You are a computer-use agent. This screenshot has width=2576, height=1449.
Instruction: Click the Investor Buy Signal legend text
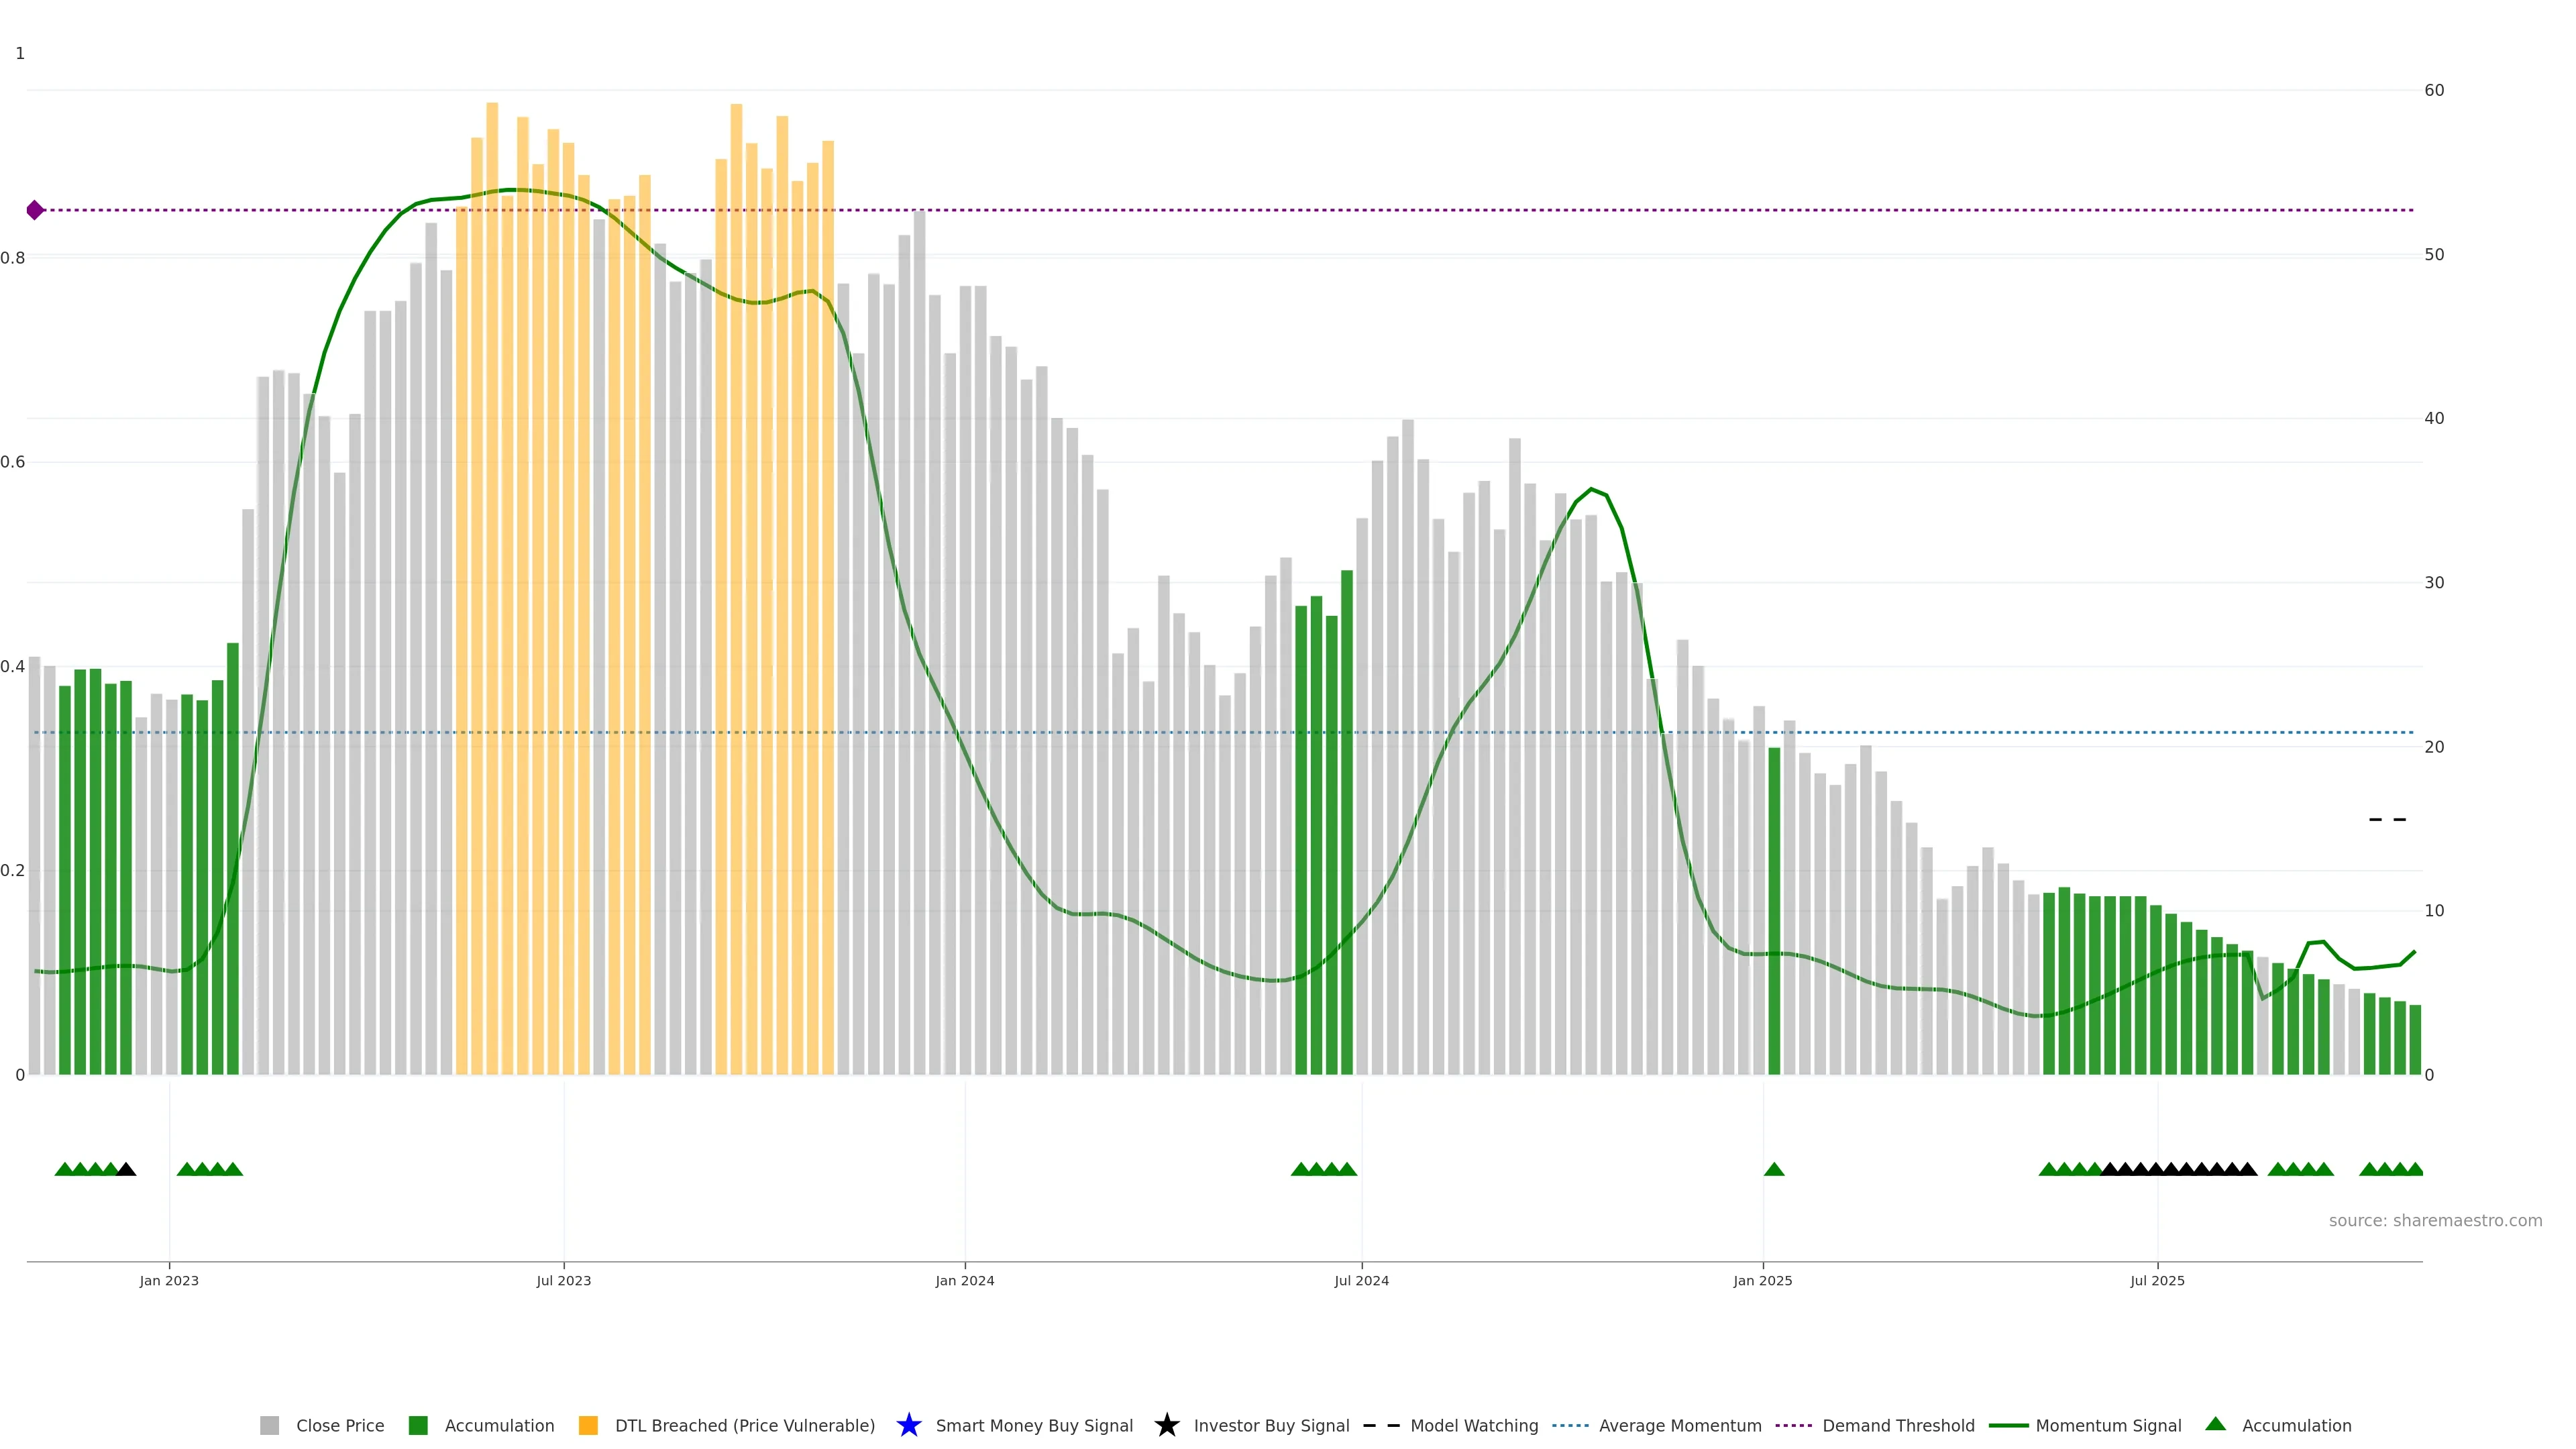pos(1271,1425)
